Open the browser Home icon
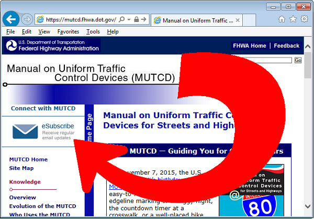 pos(282,19)
